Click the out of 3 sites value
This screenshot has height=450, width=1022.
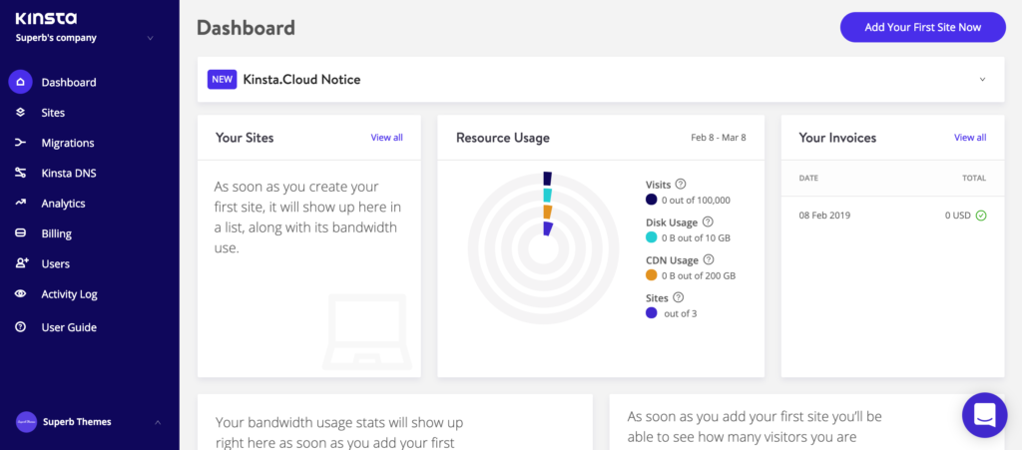pyautogui.click(x=681, y=314)
